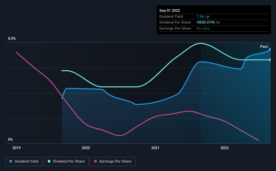Click the Dividend Per Share tooltip row label
This screenshot has height=171, width=276.
click(x=175, y=23)
